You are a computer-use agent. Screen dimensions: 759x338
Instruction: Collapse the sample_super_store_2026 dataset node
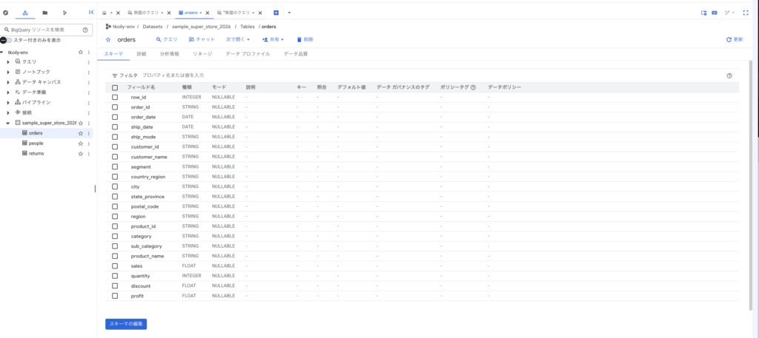pyautogui.click(x=8, y=123)
